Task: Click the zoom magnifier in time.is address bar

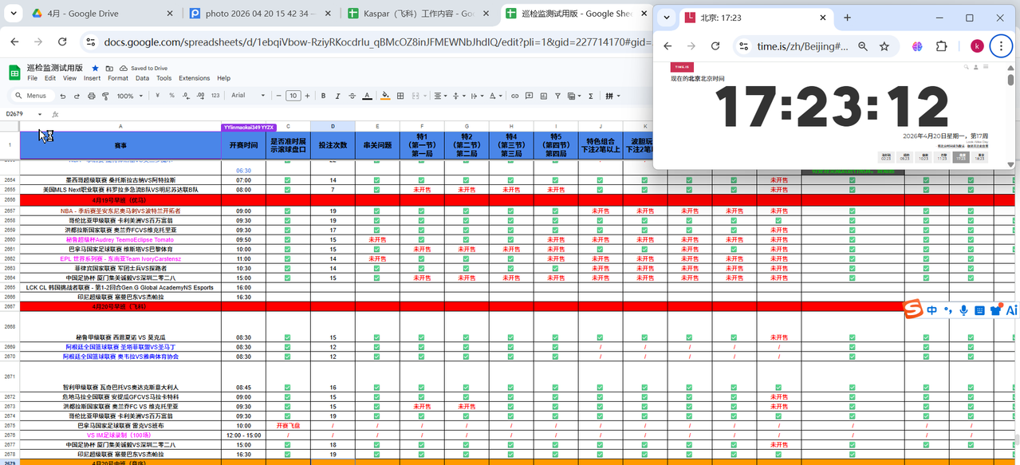Action: click(863, 46)
